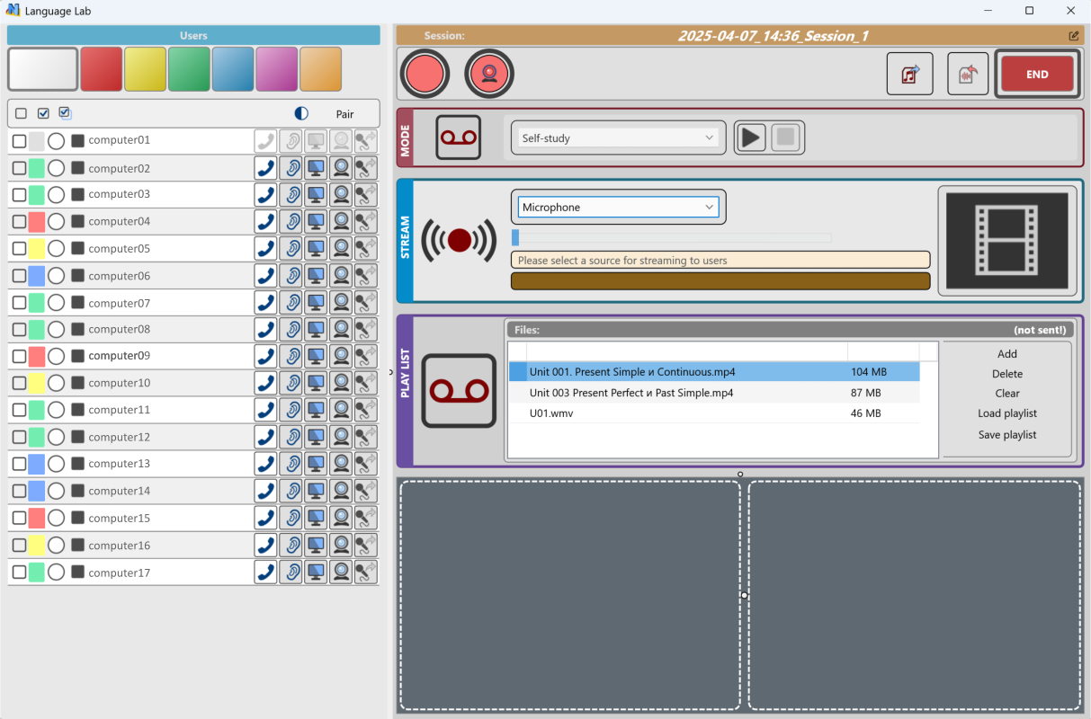Toggle the half-circle contrast icon near Pair

pos(300,113)
